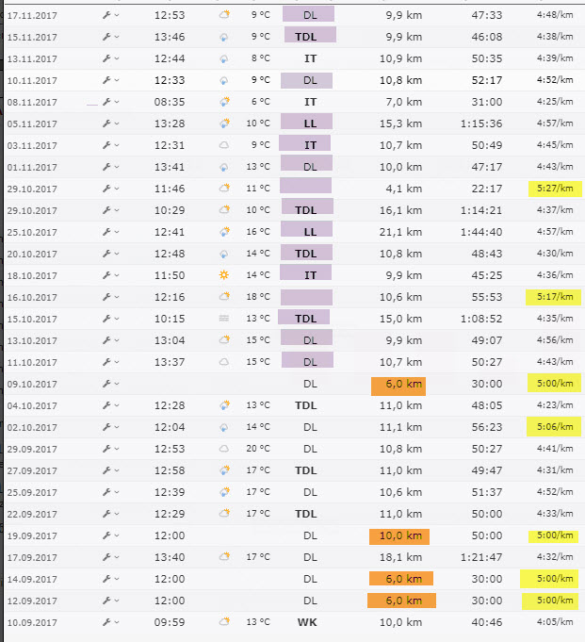Click the fog weather icon on 15.10.2017

click(224, 319)
